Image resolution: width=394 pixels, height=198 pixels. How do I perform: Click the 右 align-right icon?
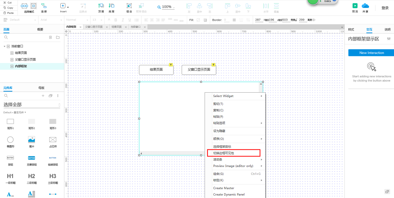point(210,6)
